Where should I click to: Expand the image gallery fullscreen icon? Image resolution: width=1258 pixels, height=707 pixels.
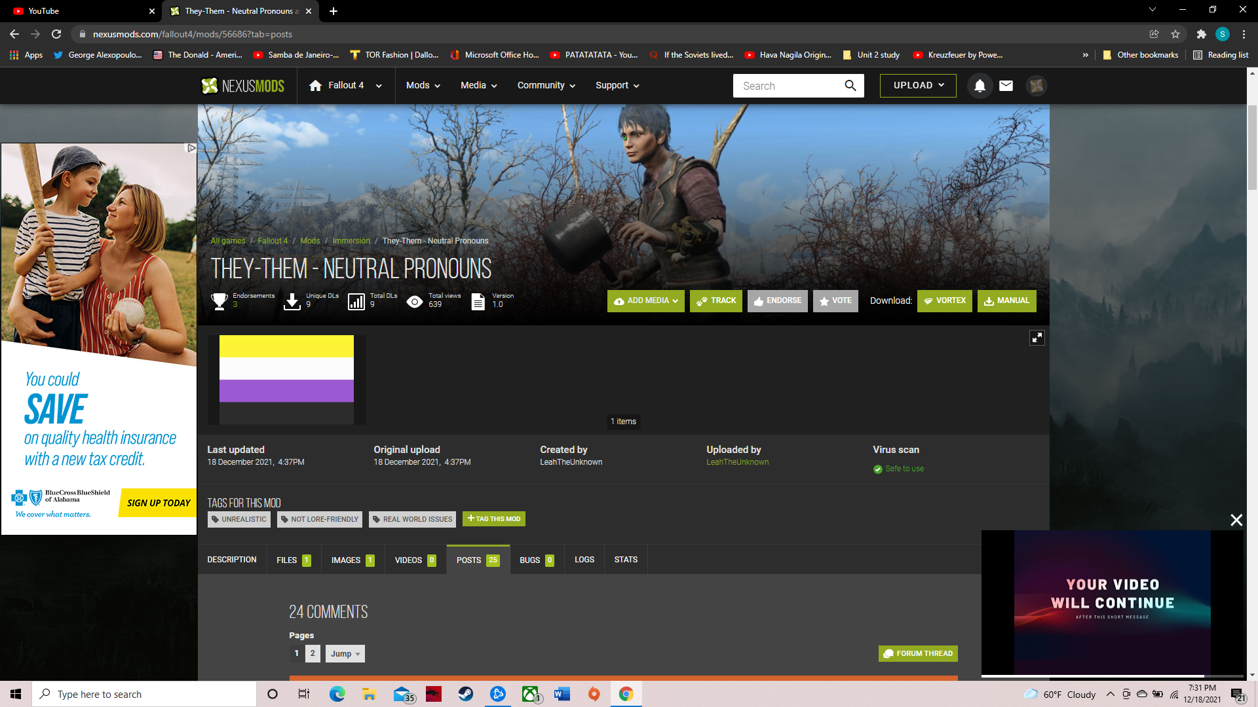pyautogui.click(x=1037, y=338)
